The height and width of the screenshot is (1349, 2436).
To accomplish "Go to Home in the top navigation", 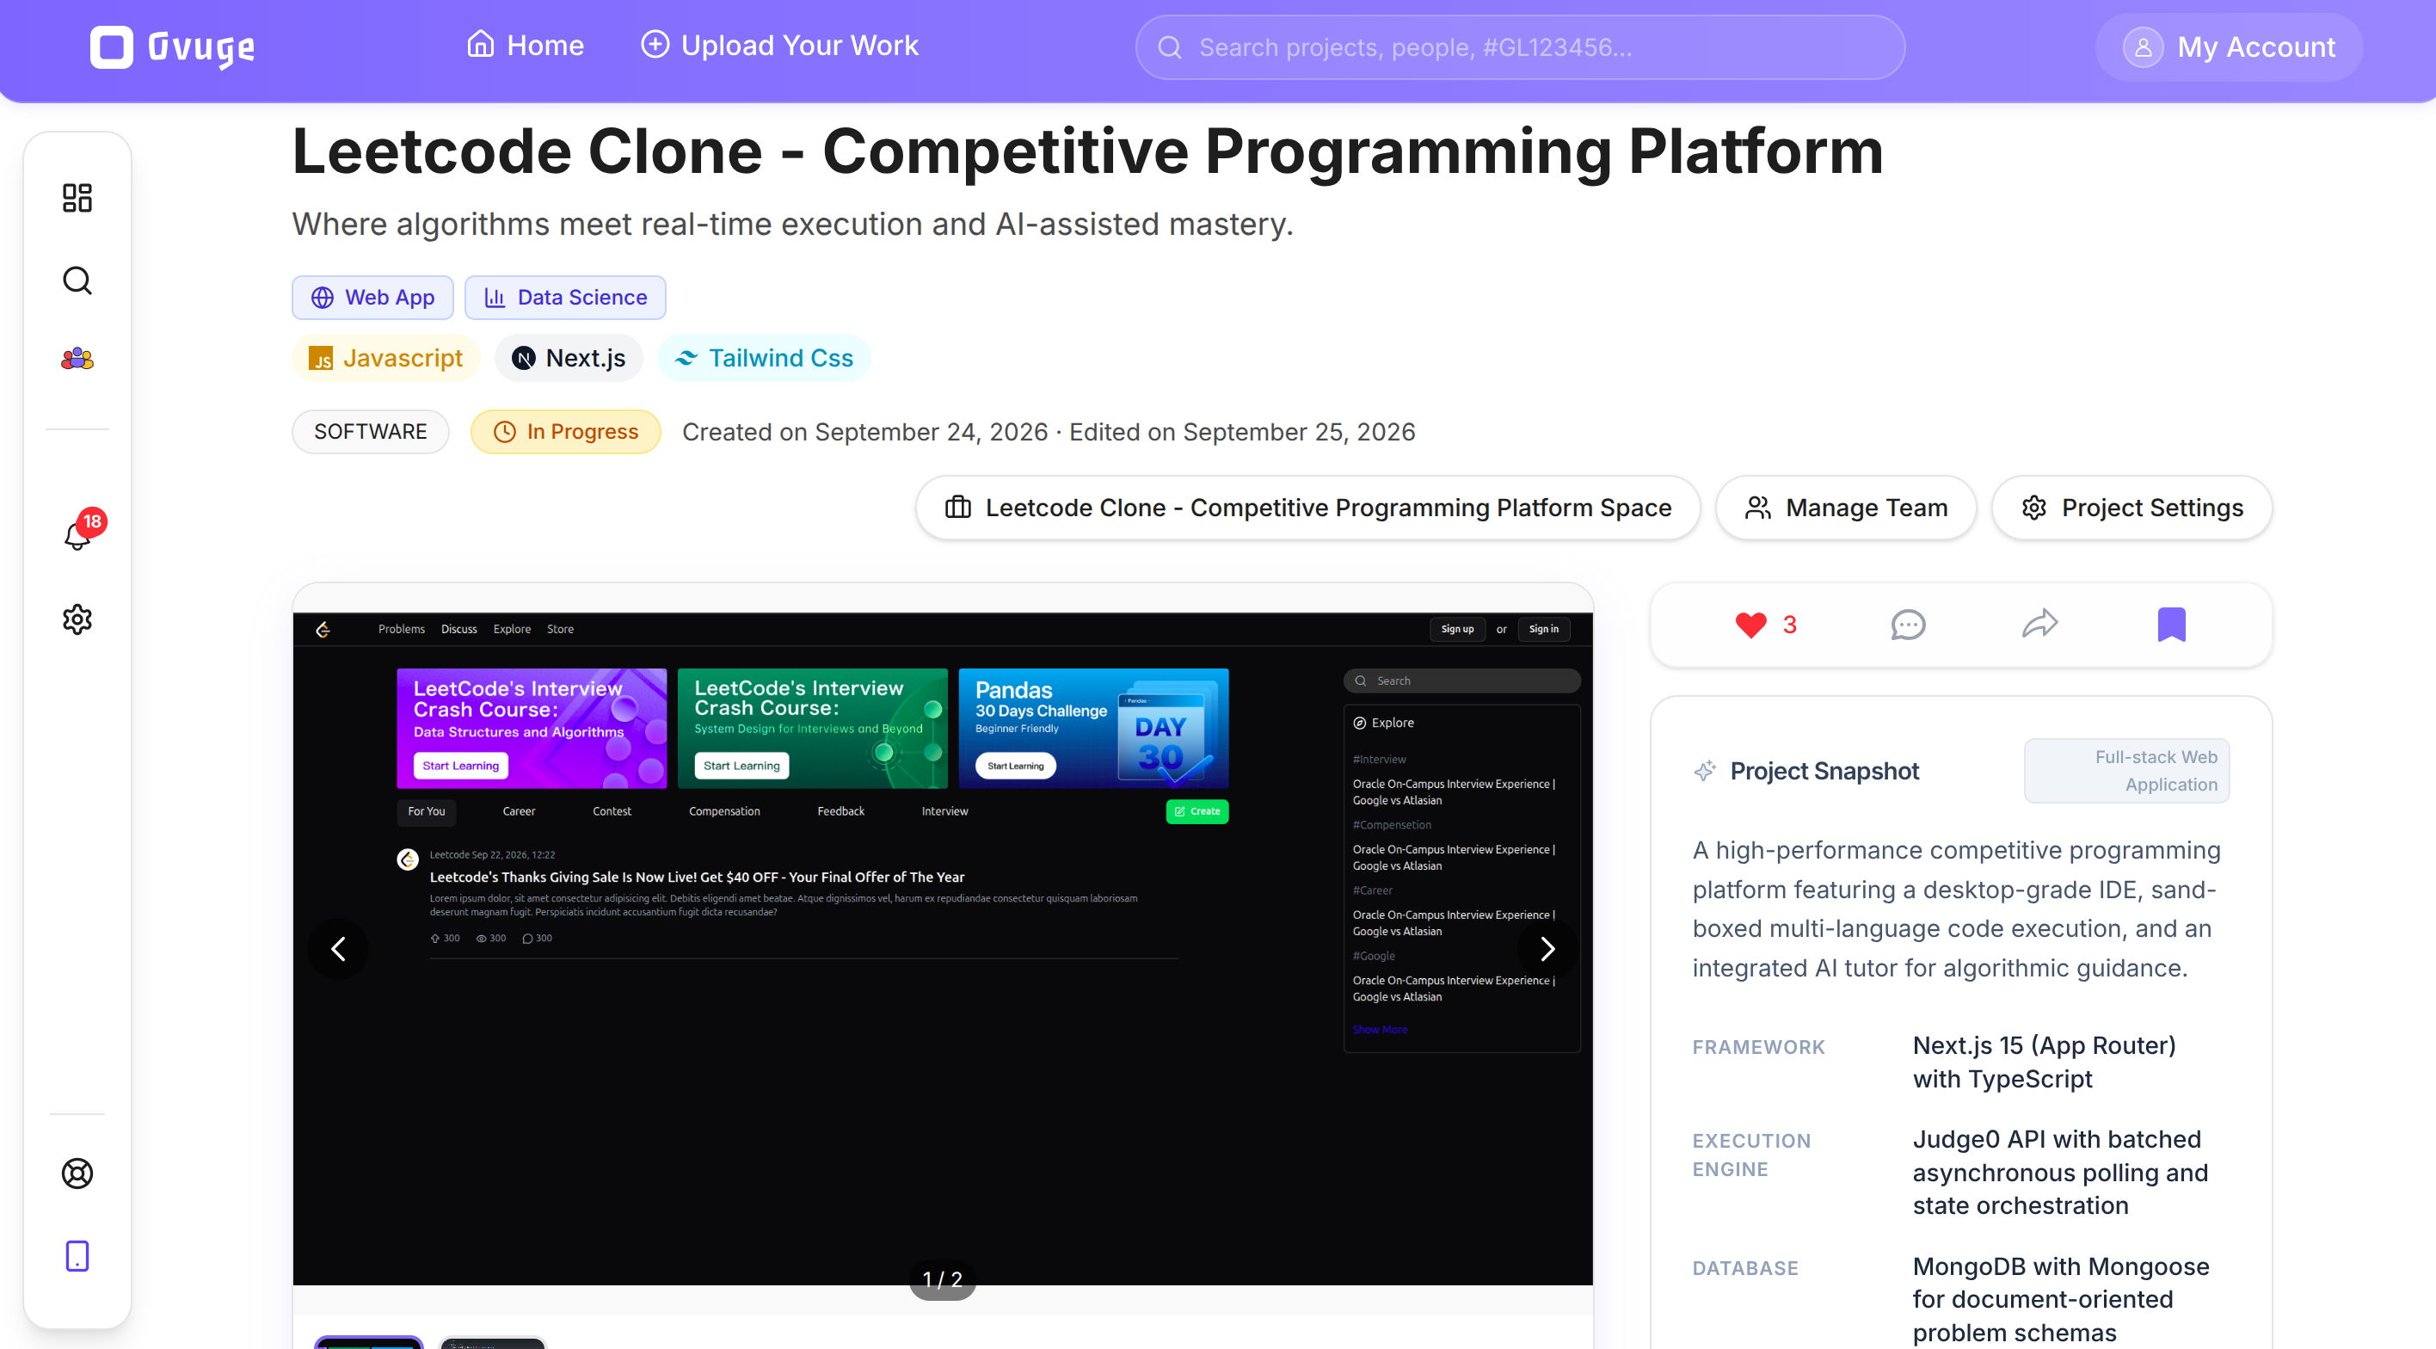I will pos(525,46).
